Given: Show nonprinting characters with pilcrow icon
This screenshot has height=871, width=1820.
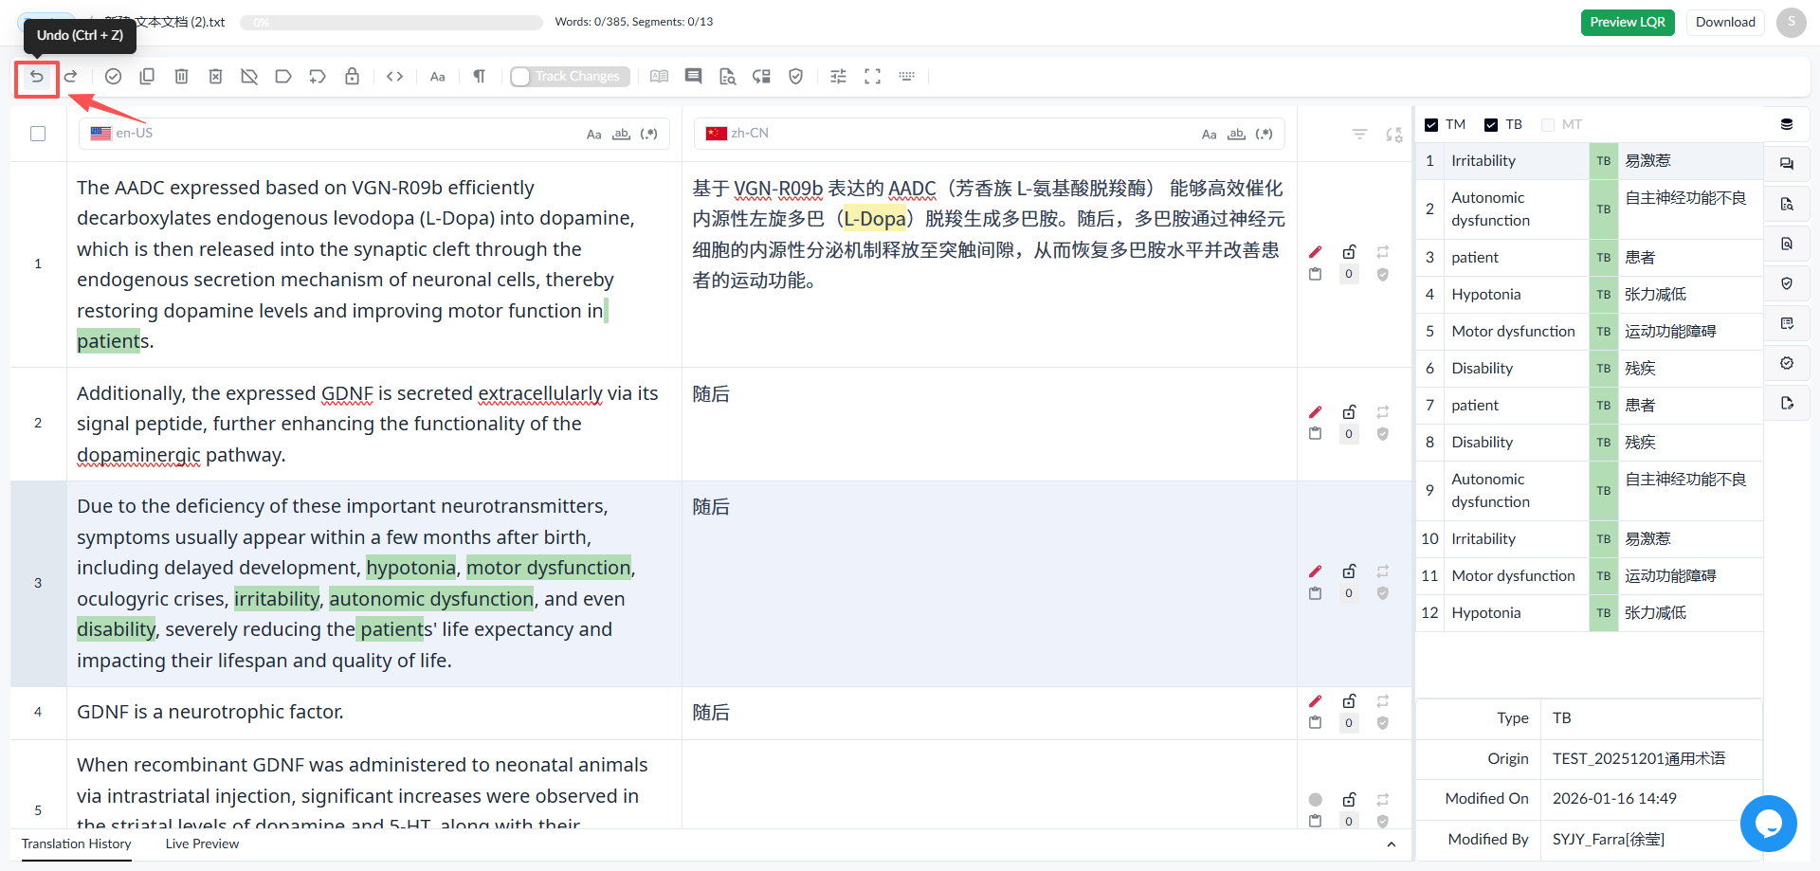Looking at the screenshot, I should pyautogui.click(x=480, y=77).
